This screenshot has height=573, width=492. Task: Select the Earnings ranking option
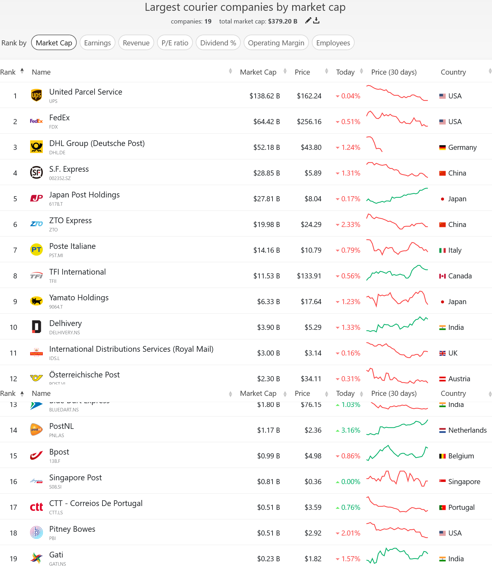click(x=97, y=43)
